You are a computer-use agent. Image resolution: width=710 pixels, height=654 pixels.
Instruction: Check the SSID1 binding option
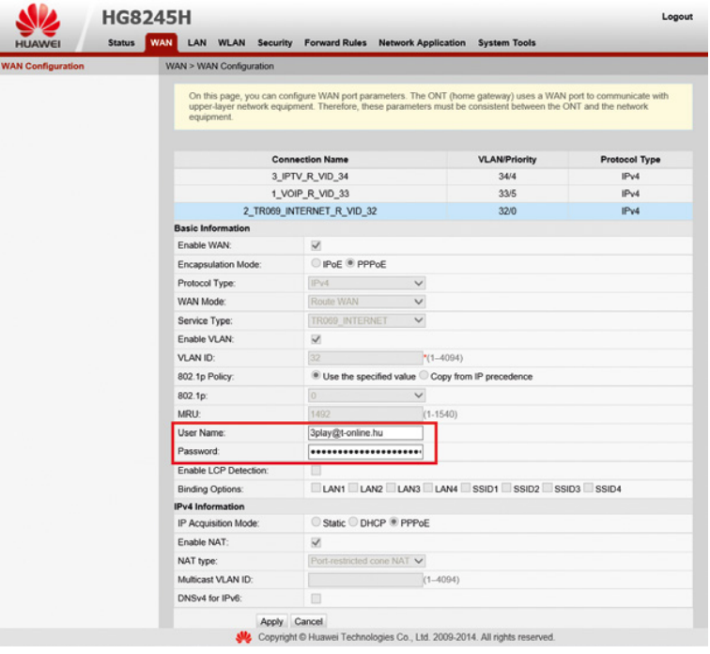(x=466, y=488)
